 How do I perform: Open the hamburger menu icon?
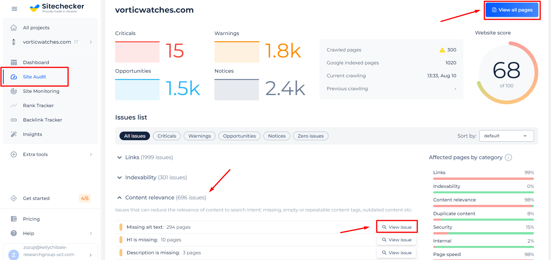14,9
